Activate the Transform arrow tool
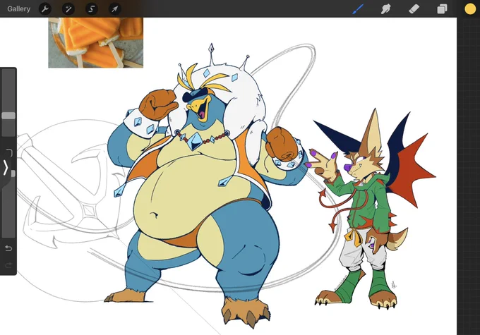 (115, 9)
